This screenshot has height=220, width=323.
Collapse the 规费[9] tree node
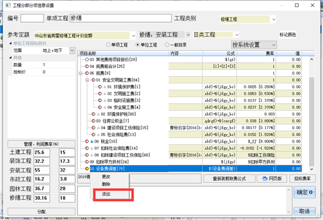pyautogui.click(x=80, y=73)
